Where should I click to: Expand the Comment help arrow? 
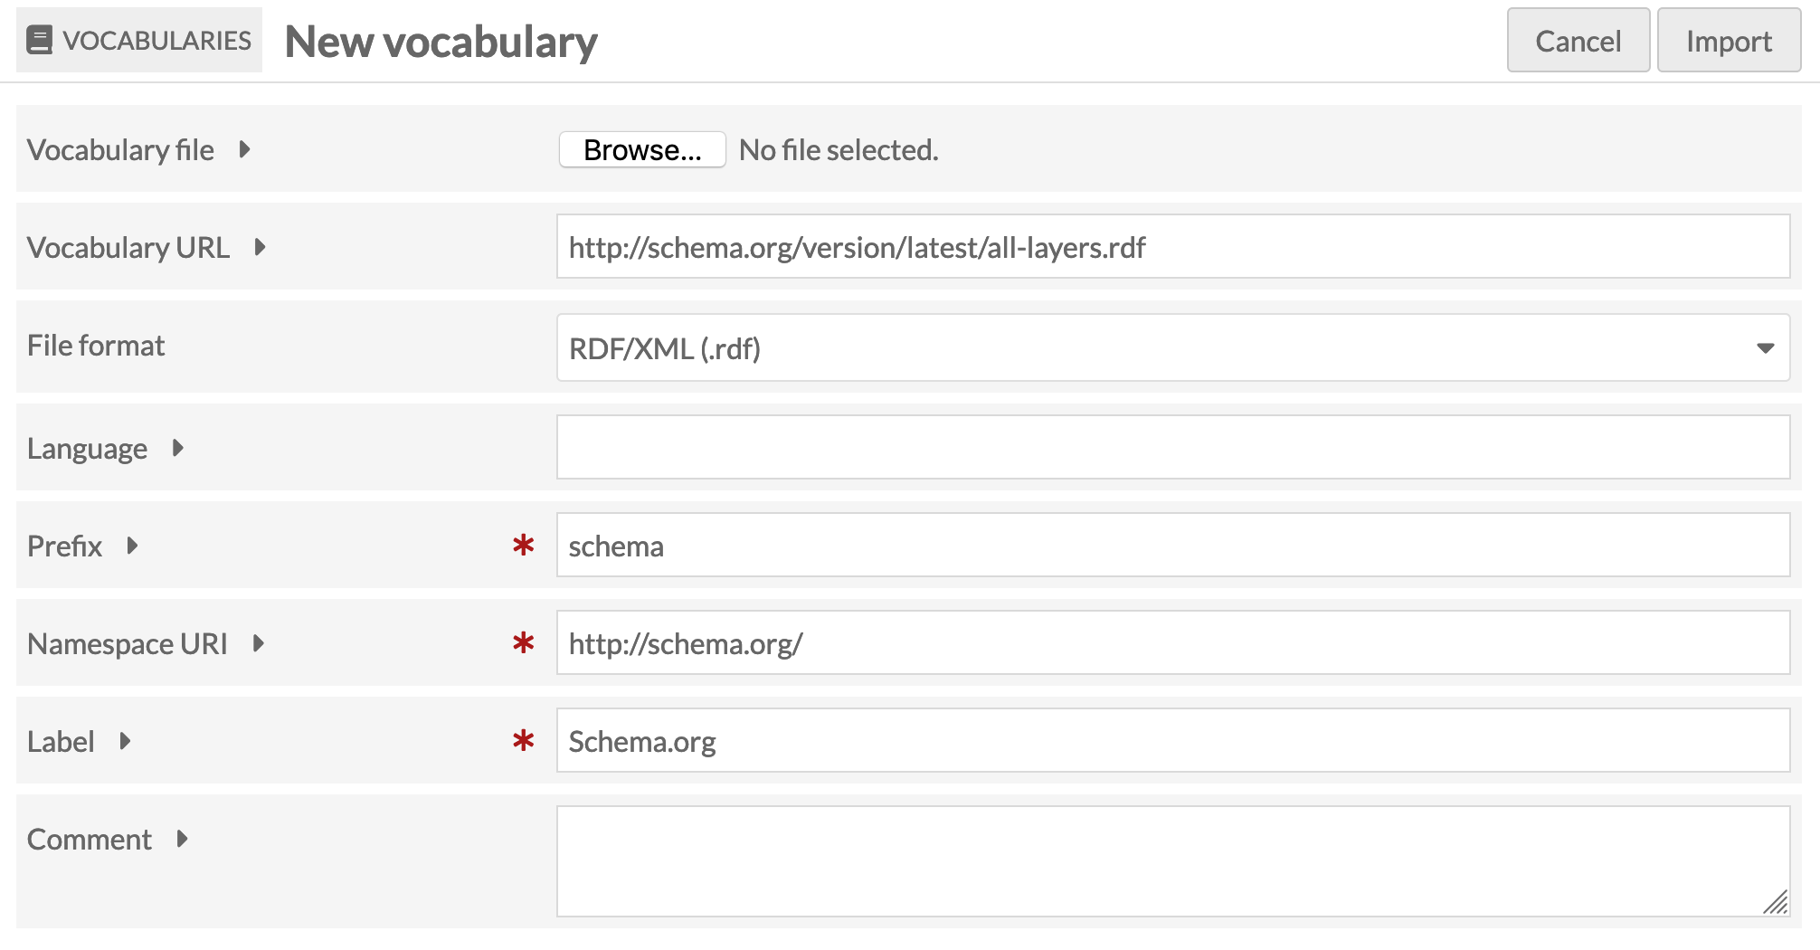coord(182,839)
